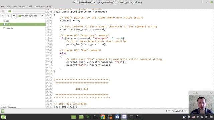Viewport: 214px width, 120px height.
Task: Click comment '// parse UCI "fen" command'
Action: [80, 50]
